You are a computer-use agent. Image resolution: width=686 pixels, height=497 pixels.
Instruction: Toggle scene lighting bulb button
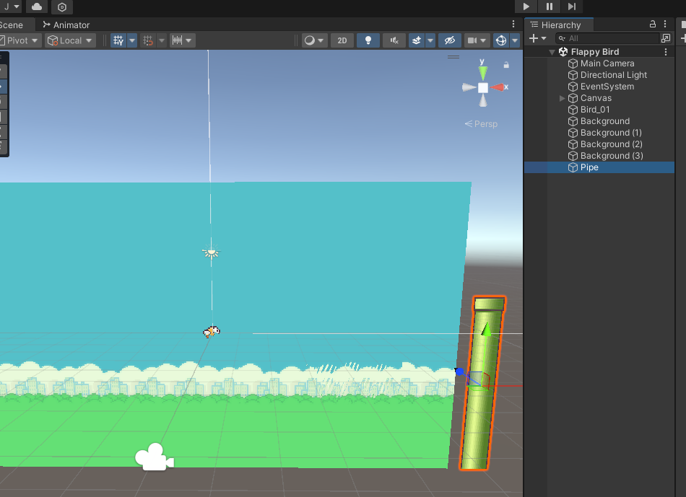point(368,40)
